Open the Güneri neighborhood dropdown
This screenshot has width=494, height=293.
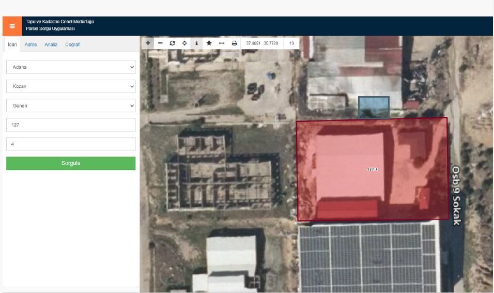pos(71,105)
